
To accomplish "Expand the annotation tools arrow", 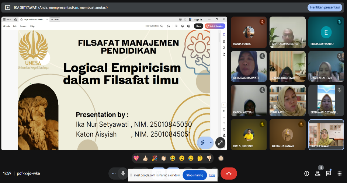I will (x=211, y=142).
